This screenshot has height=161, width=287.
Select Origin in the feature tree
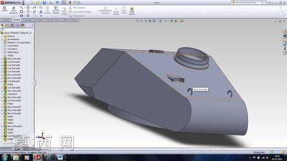10,55
